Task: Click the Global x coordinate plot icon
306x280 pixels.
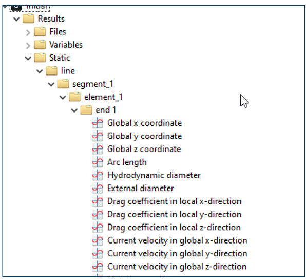Action: pos(98,123)
